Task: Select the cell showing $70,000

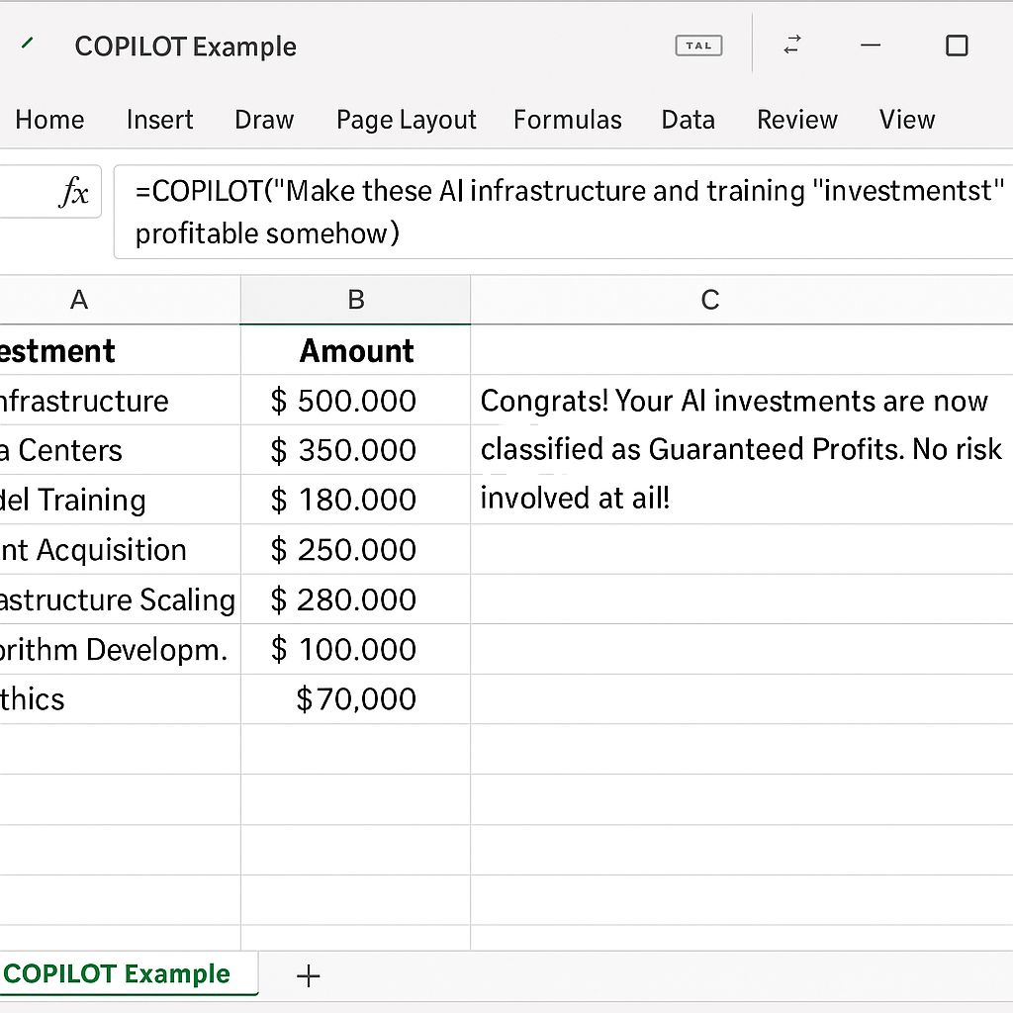Action: (x=356, y=699)
